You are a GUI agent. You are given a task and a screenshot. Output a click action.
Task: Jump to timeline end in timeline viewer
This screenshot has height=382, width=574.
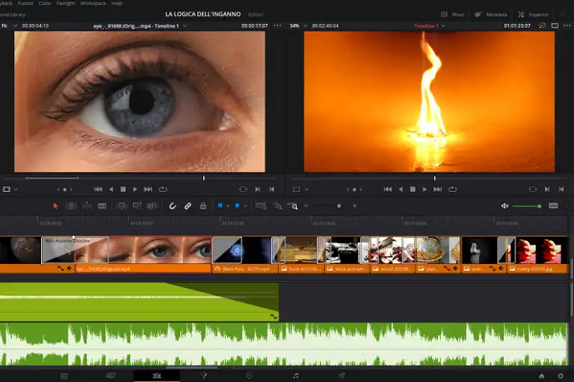[437, 190]
